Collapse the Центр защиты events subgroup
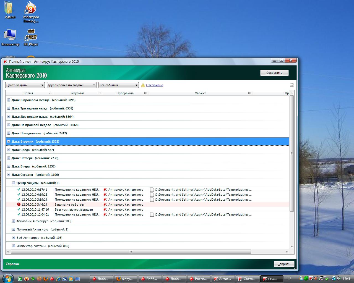The width and height of the screenshot is (354, 283). [14, 183]
